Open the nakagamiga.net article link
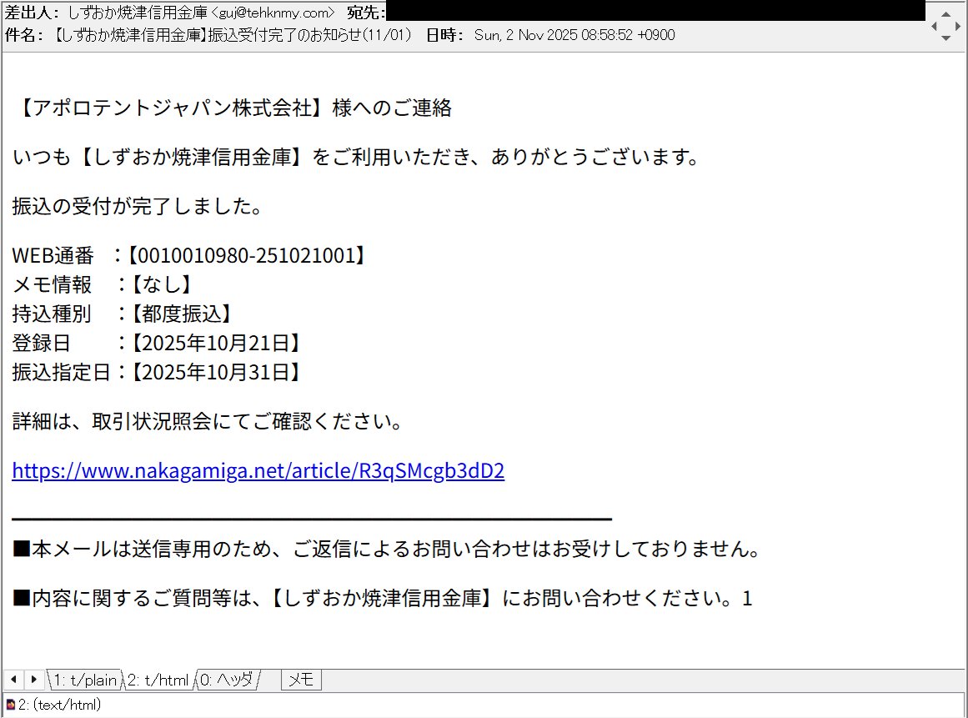 click(258, 470)
